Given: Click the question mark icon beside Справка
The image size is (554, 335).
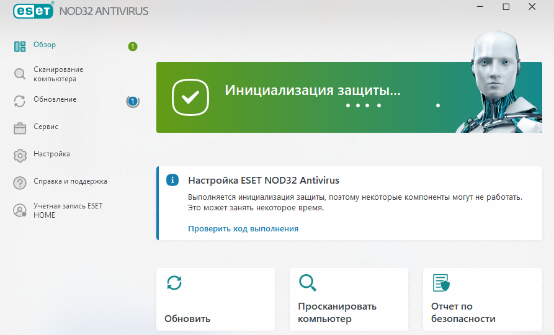Looking at the screenshot, I should pyautogui.click(x=20, y=182).
